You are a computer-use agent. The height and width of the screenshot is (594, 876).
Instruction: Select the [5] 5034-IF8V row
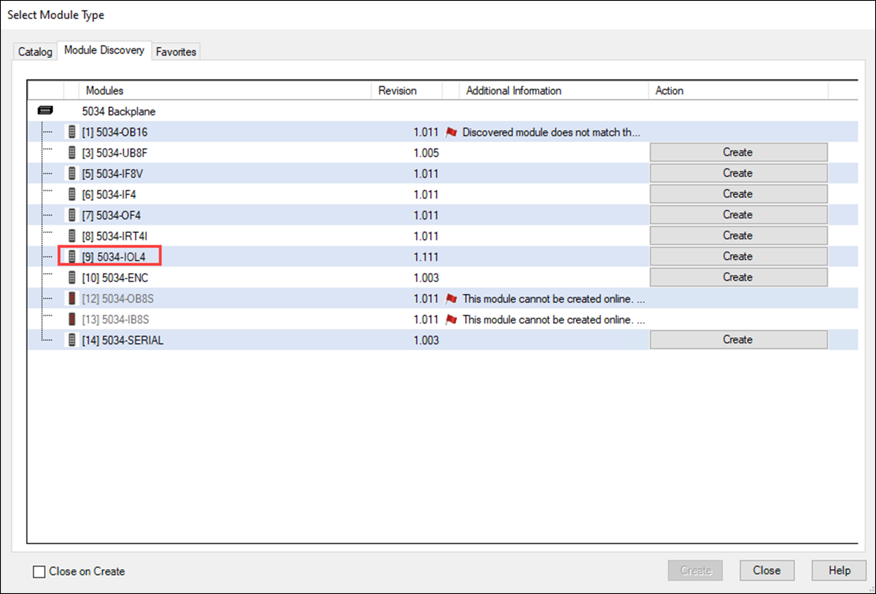443,174
